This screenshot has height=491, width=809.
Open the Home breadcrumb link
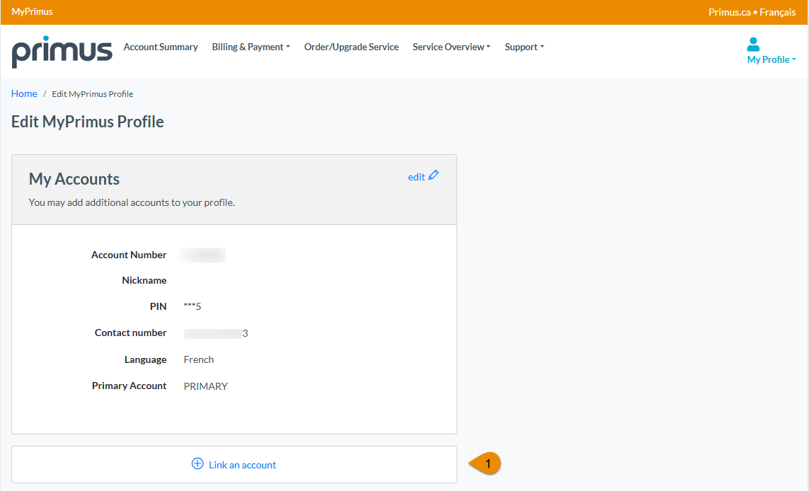tap(24, 93)
